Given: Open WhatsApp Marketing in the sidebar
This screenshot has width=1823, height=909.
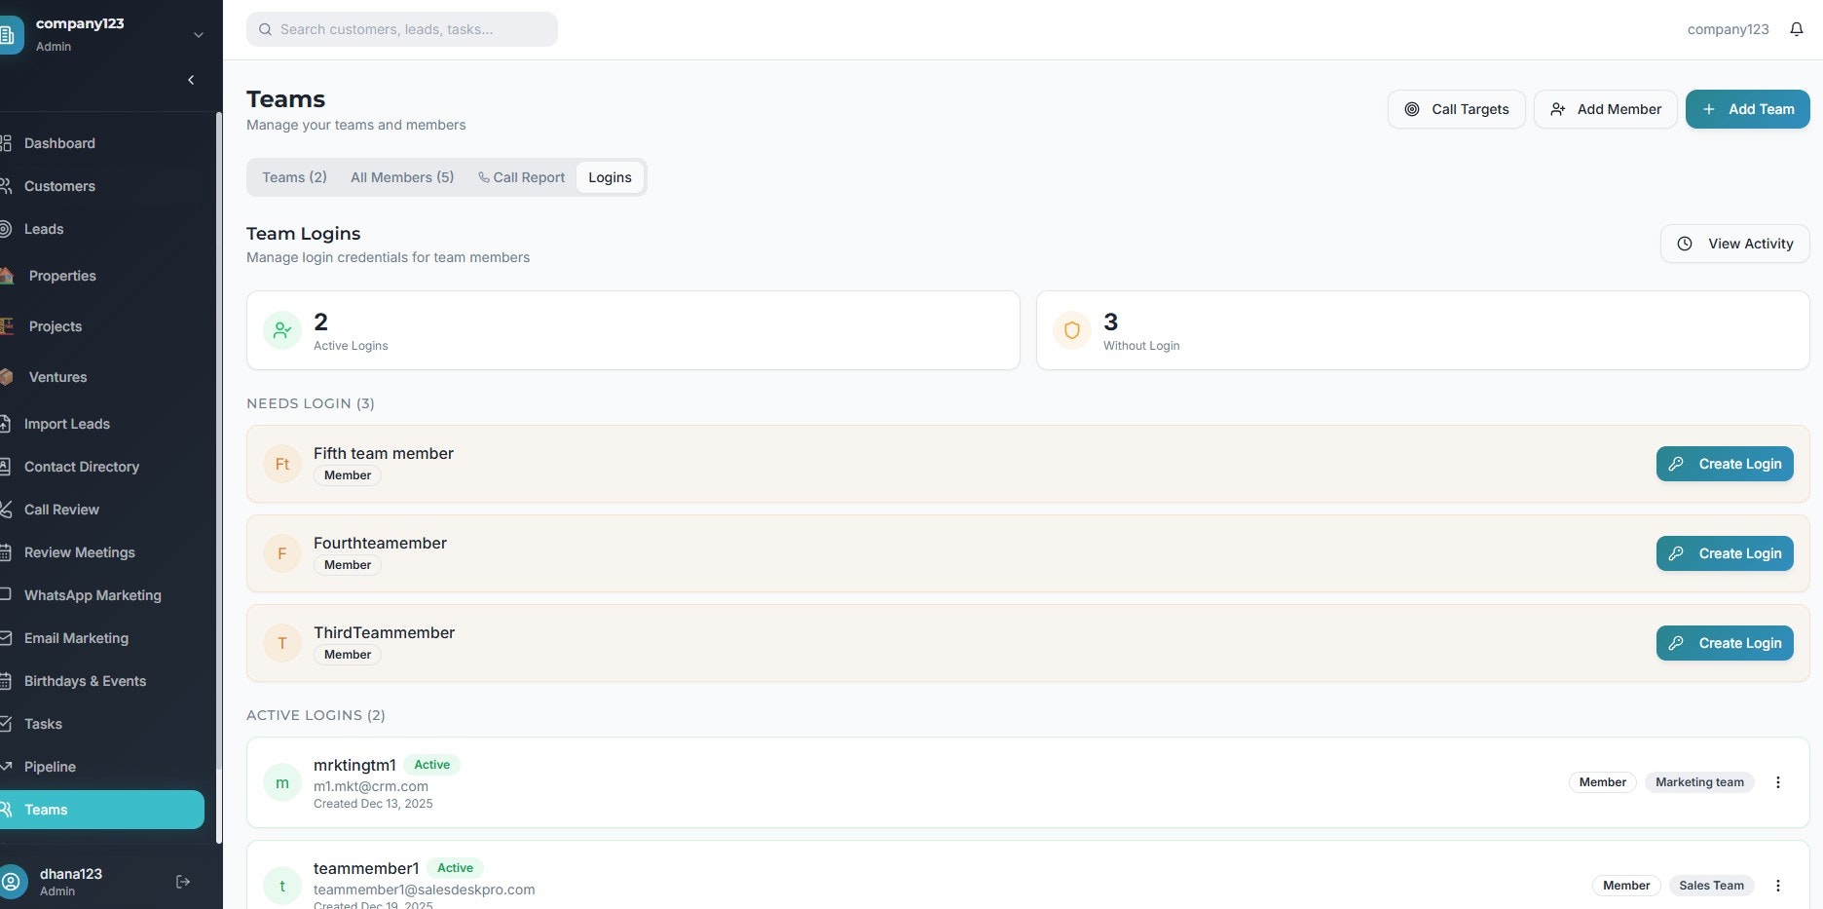Looking at the screenshot, I should pyautogui.click(x=93, y=595).
